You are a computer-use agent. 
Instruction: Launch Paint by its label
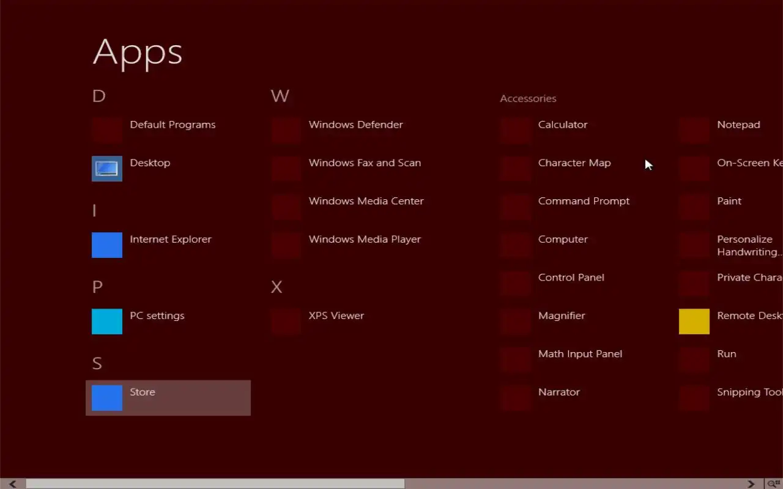[x=729, y=201]
